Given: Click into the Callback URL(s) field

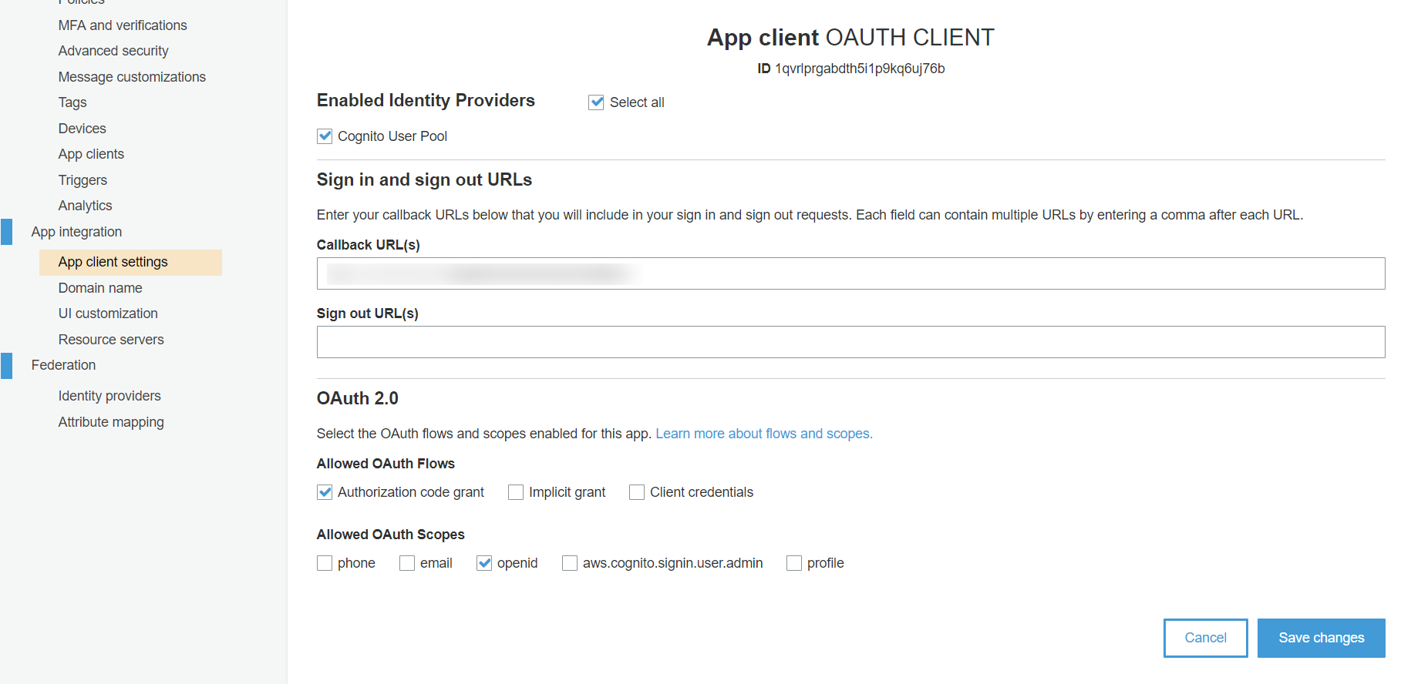Looking at the screenshot, I should tap(850, 273).
